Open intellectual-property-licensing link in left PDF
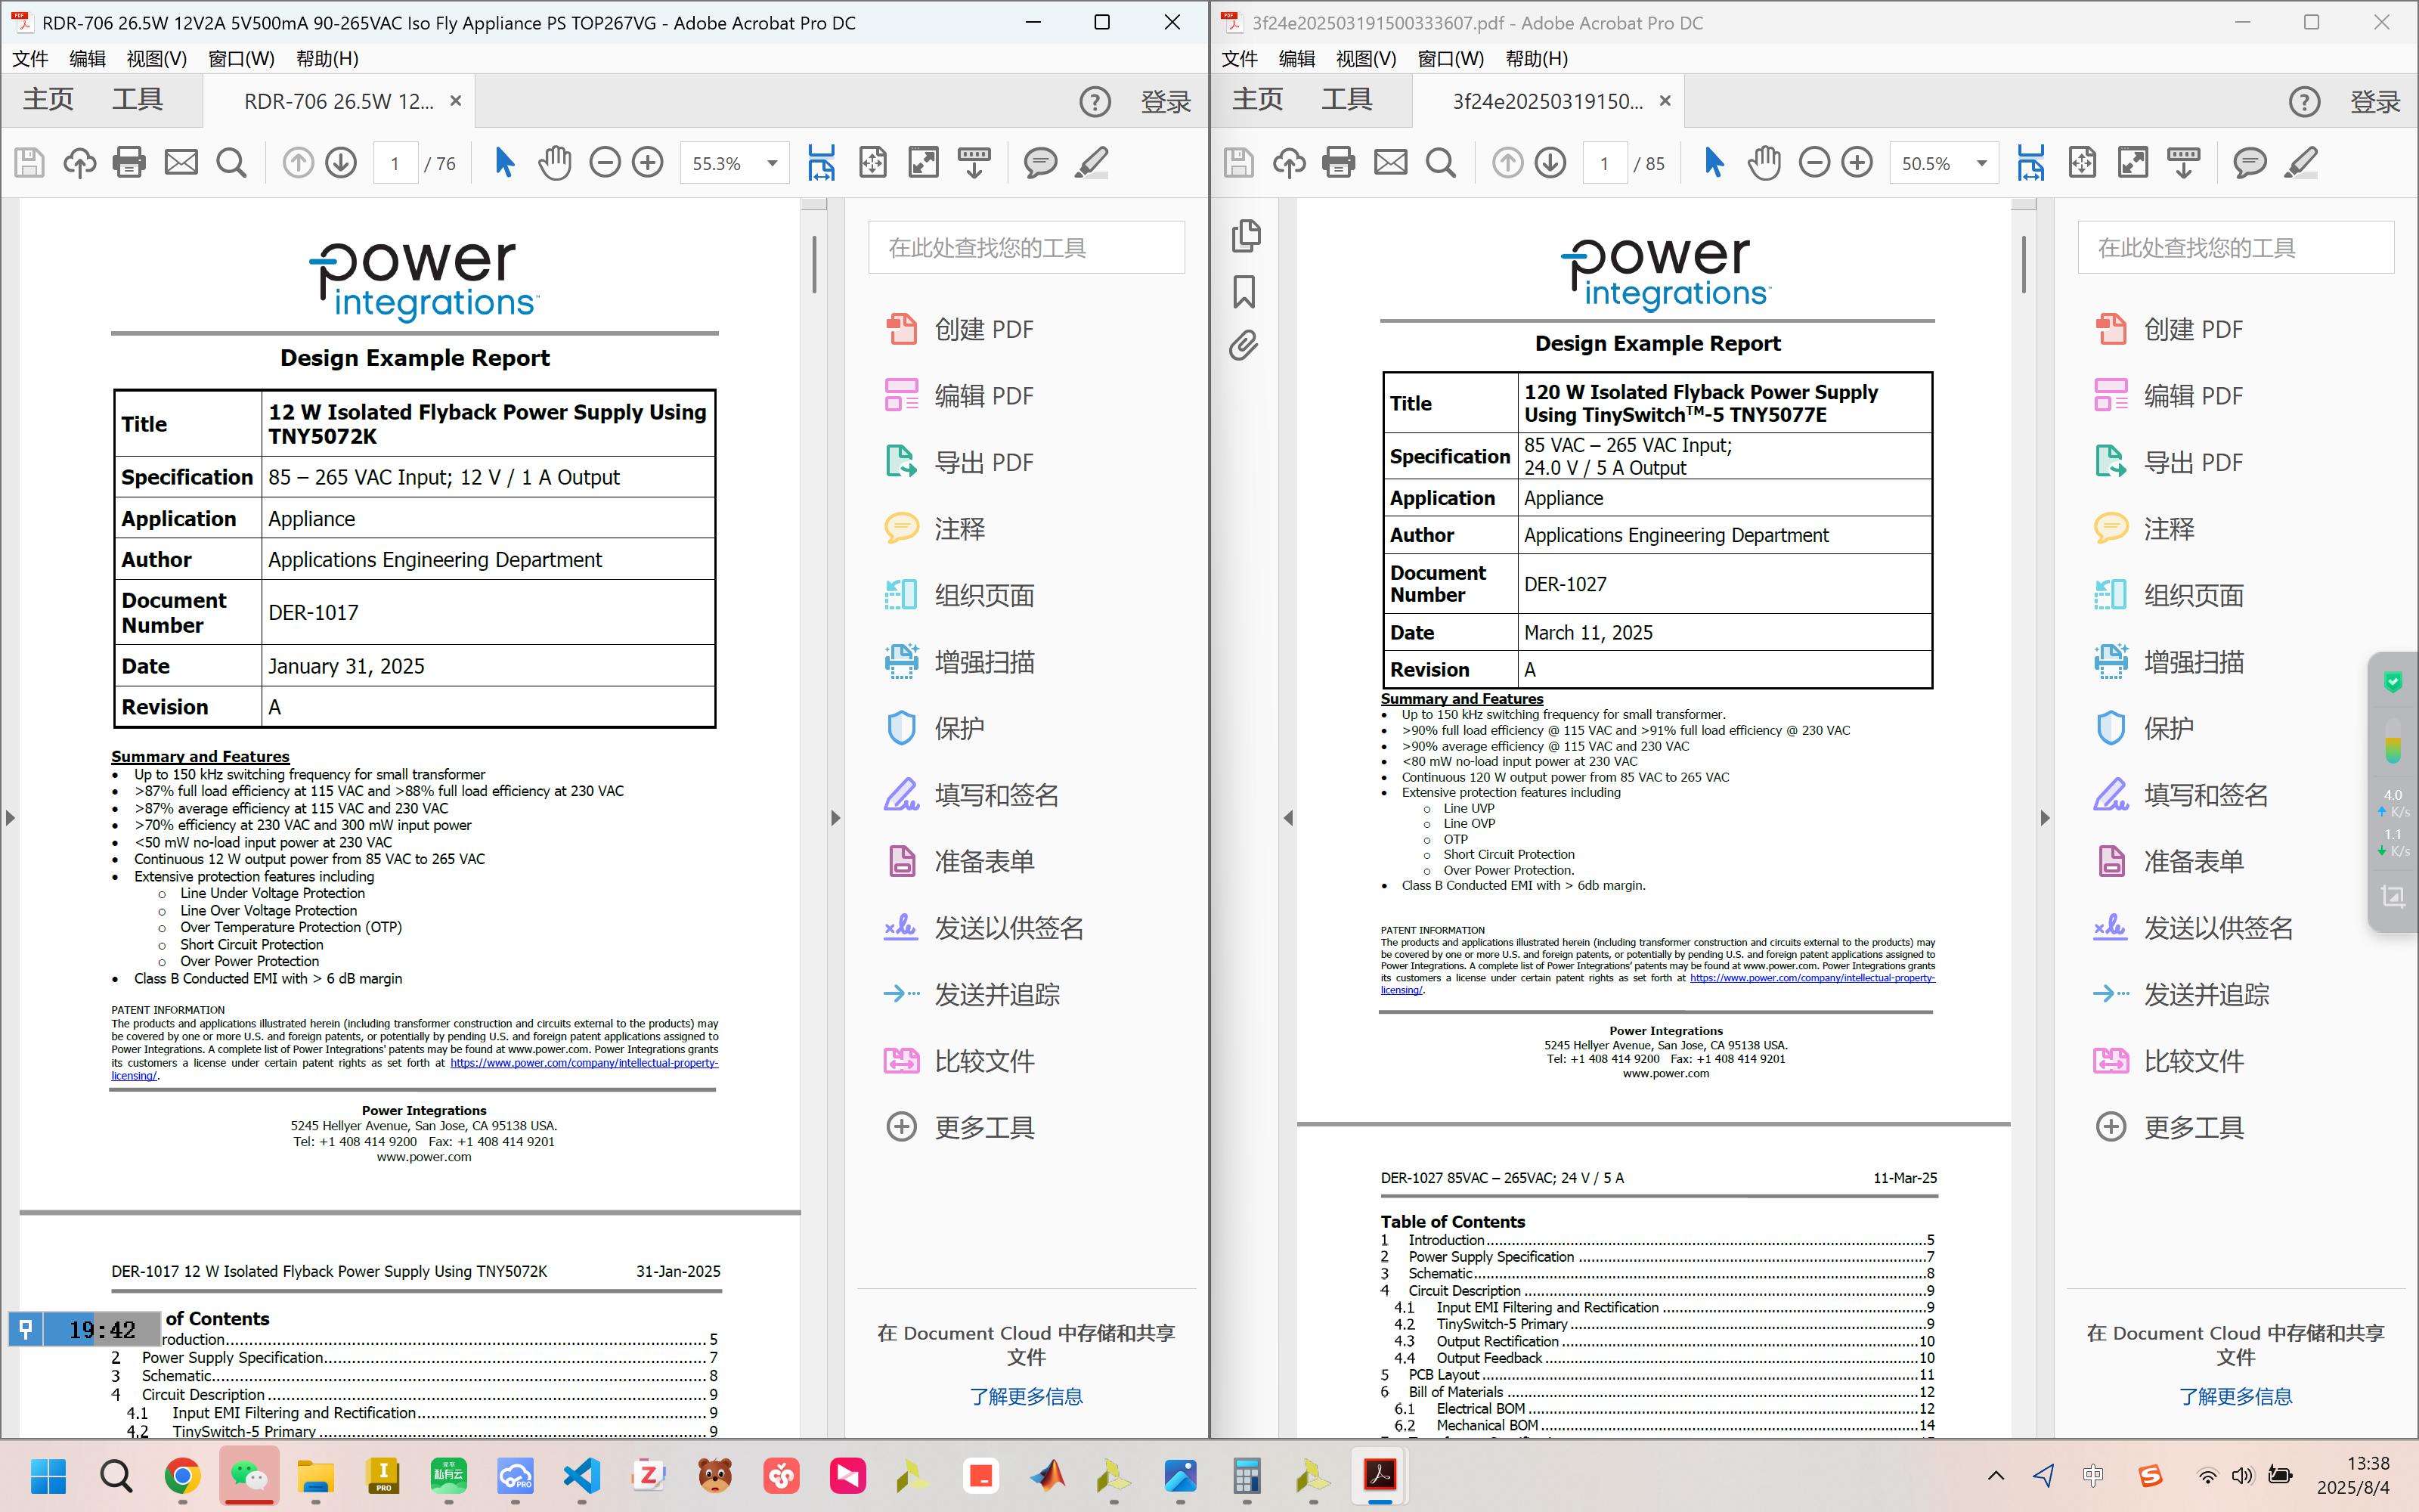The height and width of the screenshot is (1512, 2419). (584, 1063)
